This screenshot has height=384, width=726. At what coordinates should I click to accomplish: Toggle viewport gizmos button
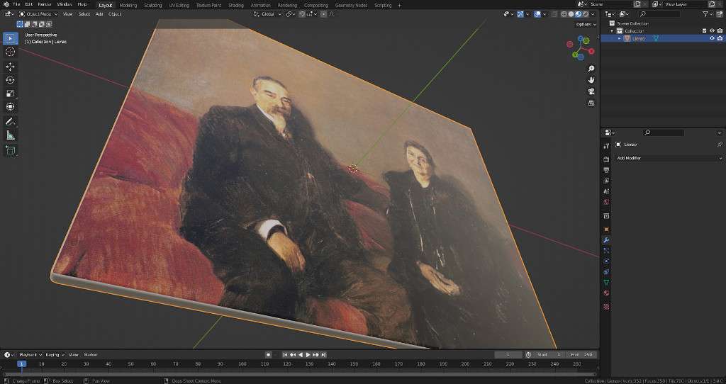[520, 14]
